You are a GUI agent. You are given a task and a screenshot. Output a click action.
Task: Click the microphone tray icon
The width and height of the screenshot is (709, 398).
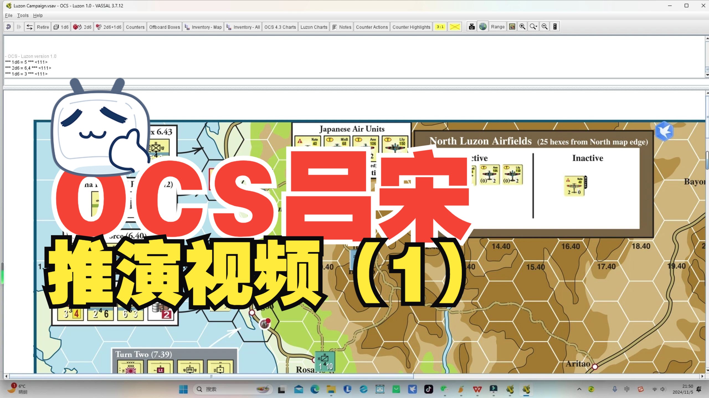point(615,389)
